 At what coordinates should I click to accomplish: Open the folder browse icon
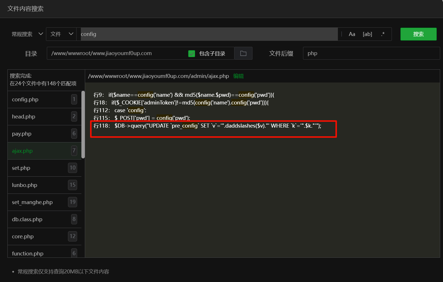point(243,53)
